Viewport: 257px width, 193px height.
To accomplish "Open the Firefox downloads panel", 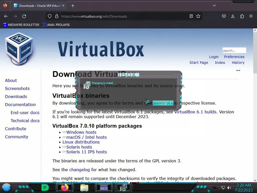I will pos(233,16).
